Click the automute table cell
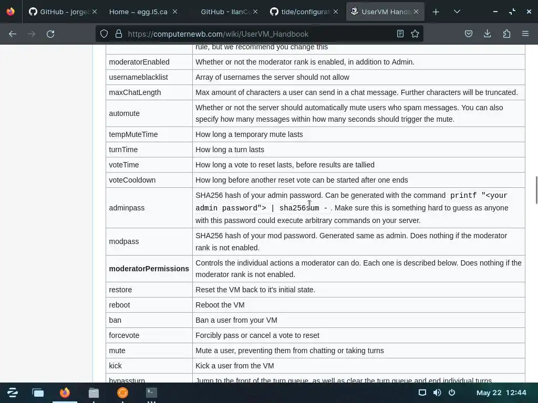This screenshot has height=403, width=538. [x=149, y=113]
